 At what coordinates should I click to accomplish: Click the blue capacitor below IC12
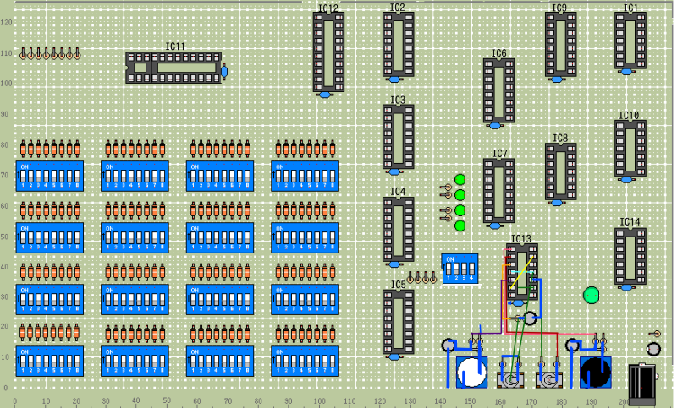[325, 95]
